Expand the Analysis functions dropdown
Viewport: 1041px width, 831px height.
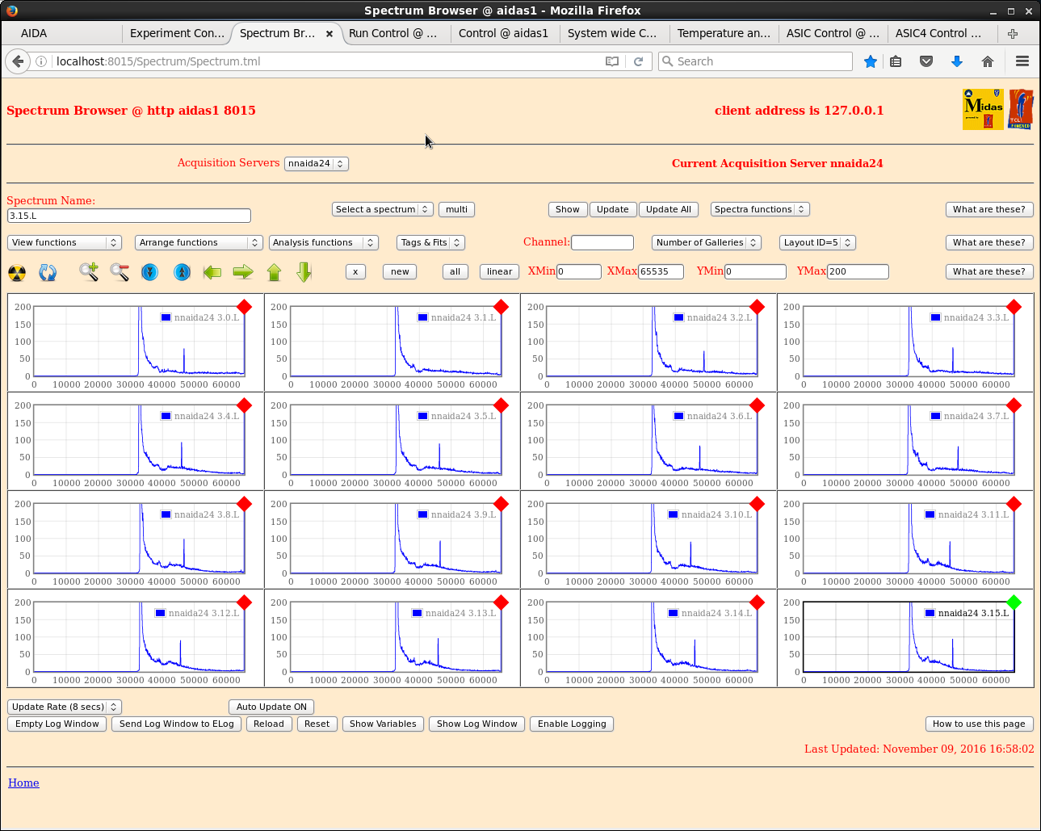click(323, 242)
